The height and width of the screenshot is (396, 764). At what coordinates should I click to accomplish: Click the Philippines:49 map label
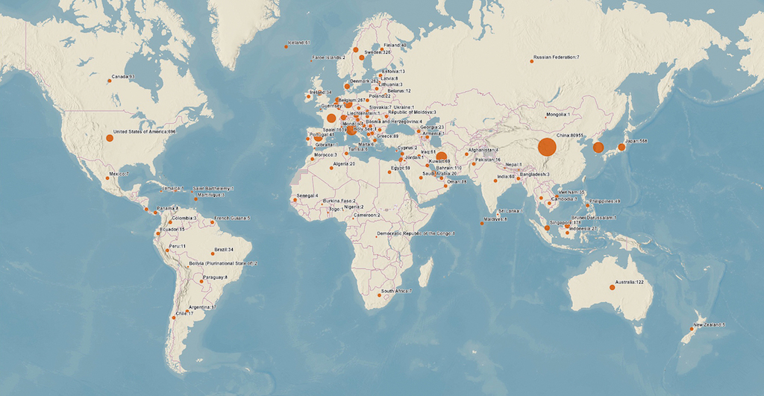pos(605,201)
